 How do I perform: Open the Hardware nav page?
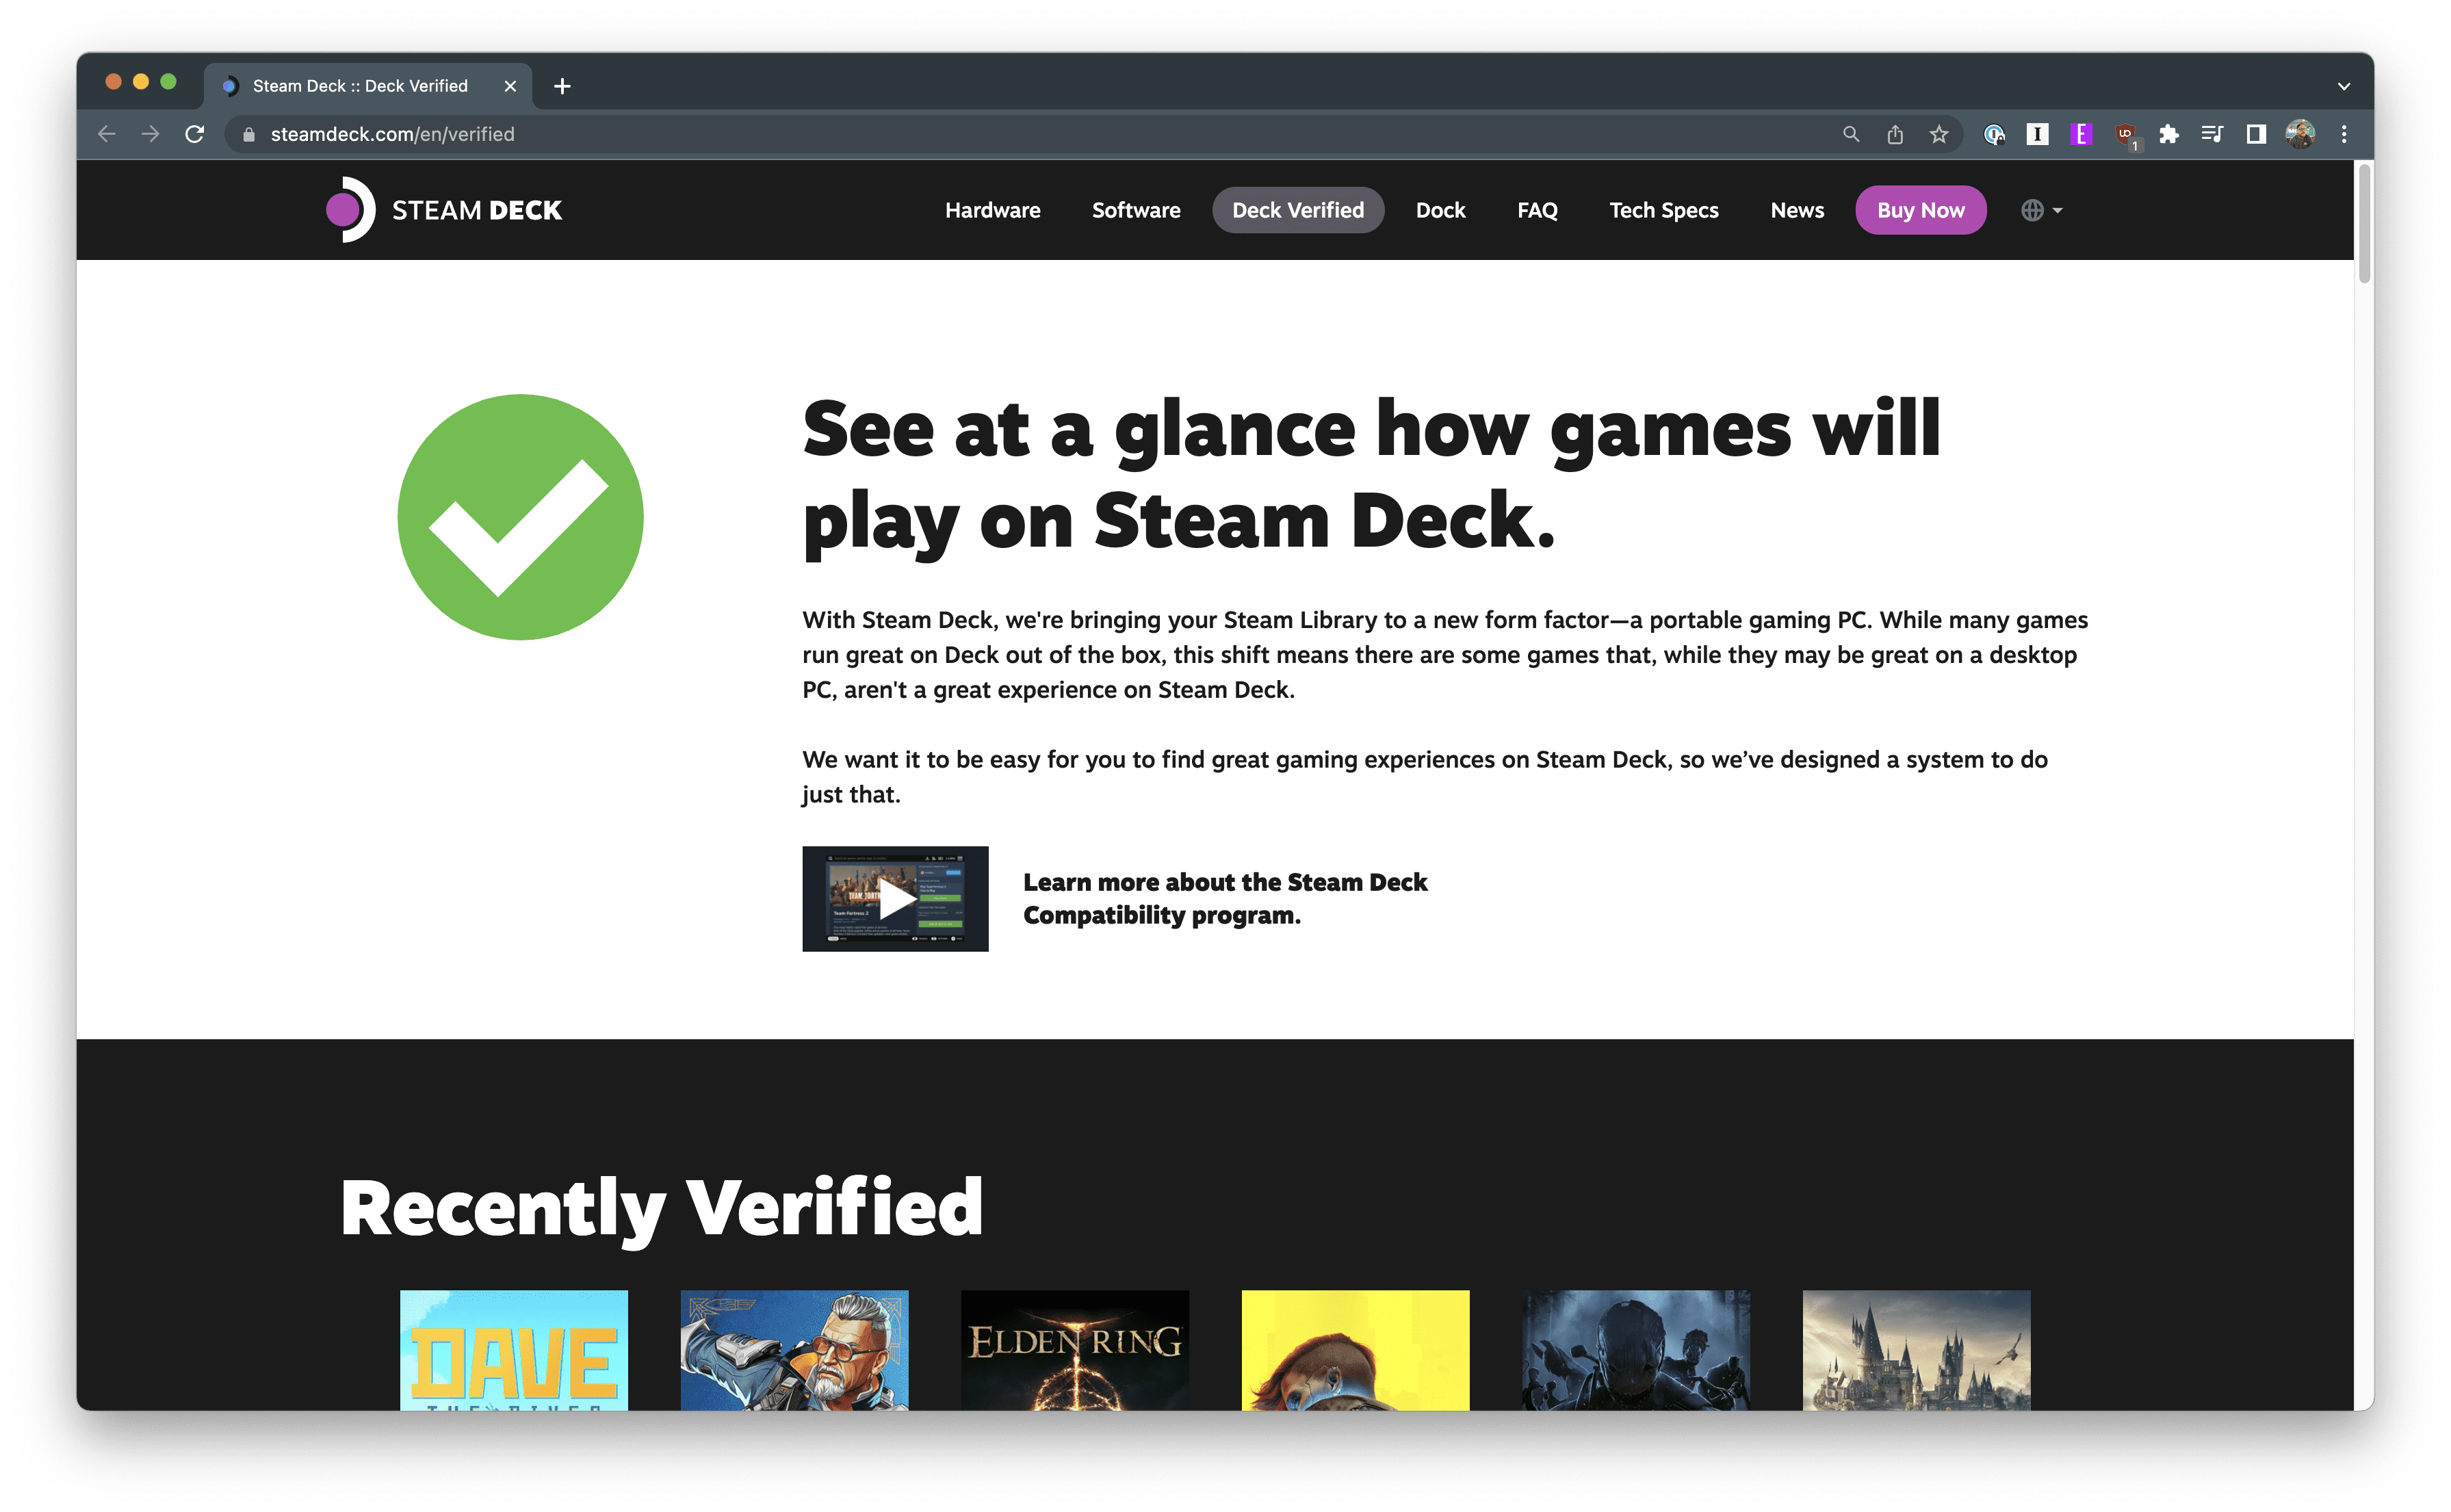tap(992, 210)
